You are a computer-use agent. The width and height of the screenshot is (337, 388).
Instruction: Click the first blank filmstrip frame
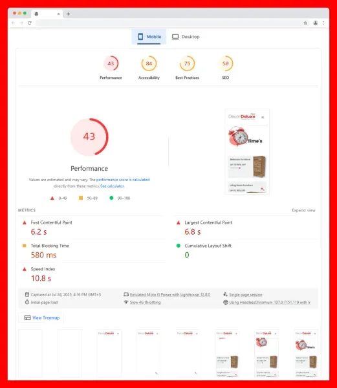[30, 353]
